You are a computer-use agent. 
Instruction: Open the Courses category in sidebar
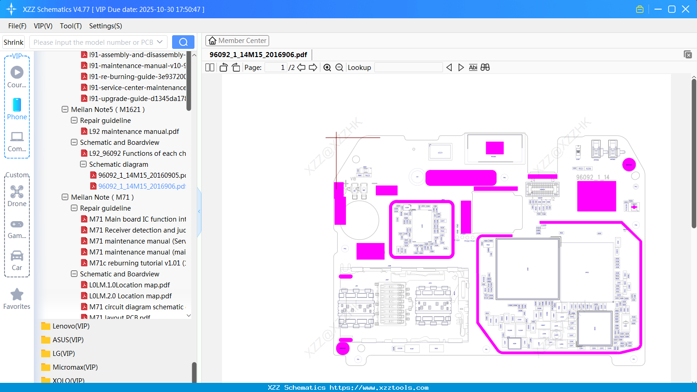point(17,77)
